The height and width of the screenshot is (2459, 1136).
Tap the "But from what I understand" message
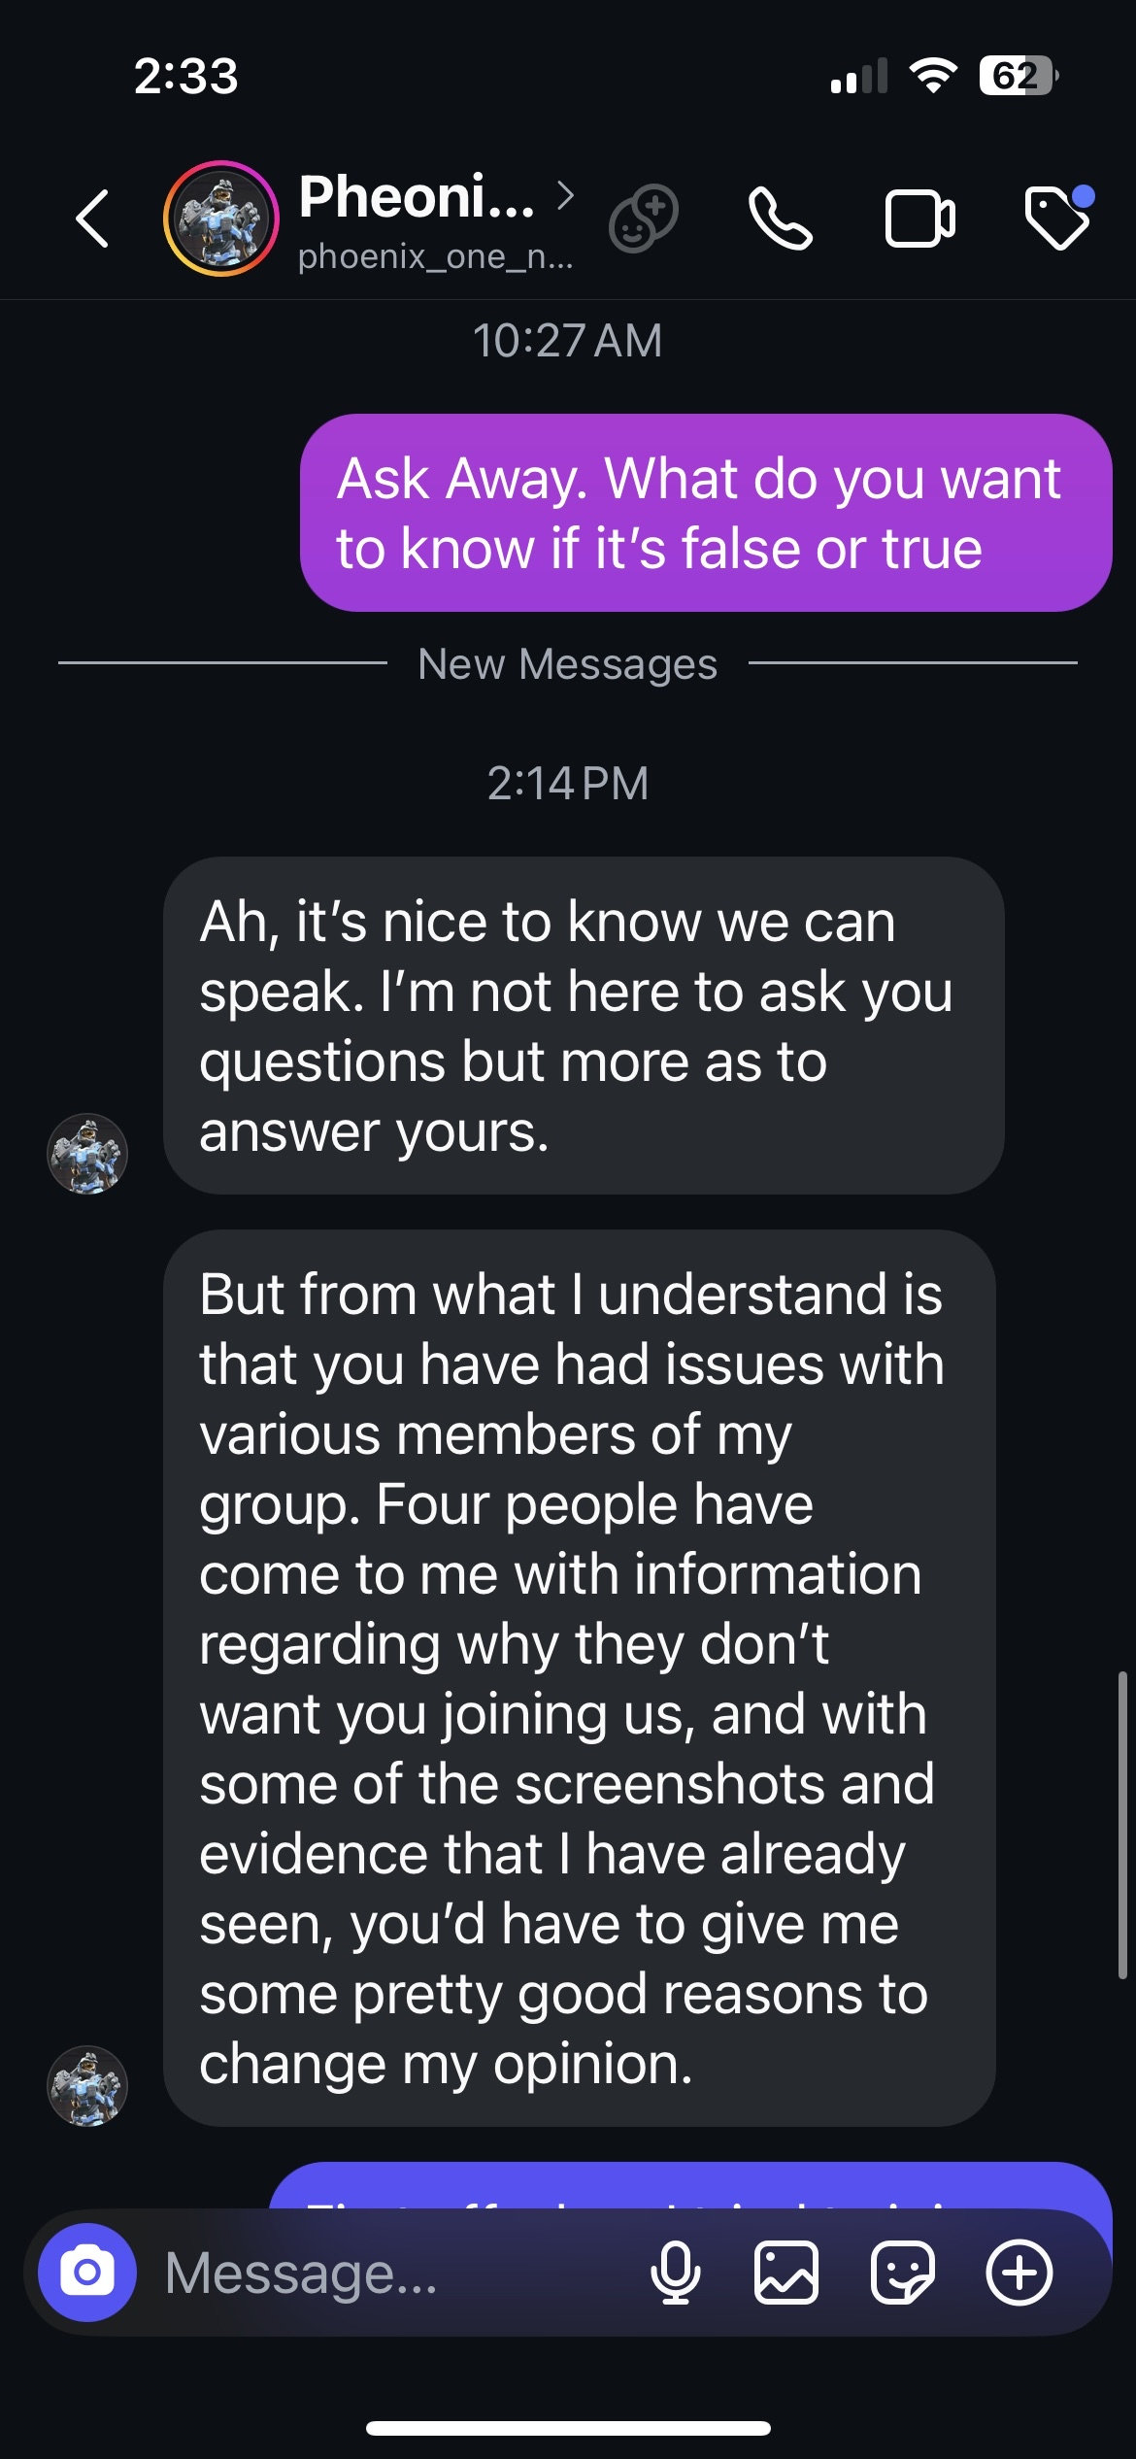[579, 1678]
